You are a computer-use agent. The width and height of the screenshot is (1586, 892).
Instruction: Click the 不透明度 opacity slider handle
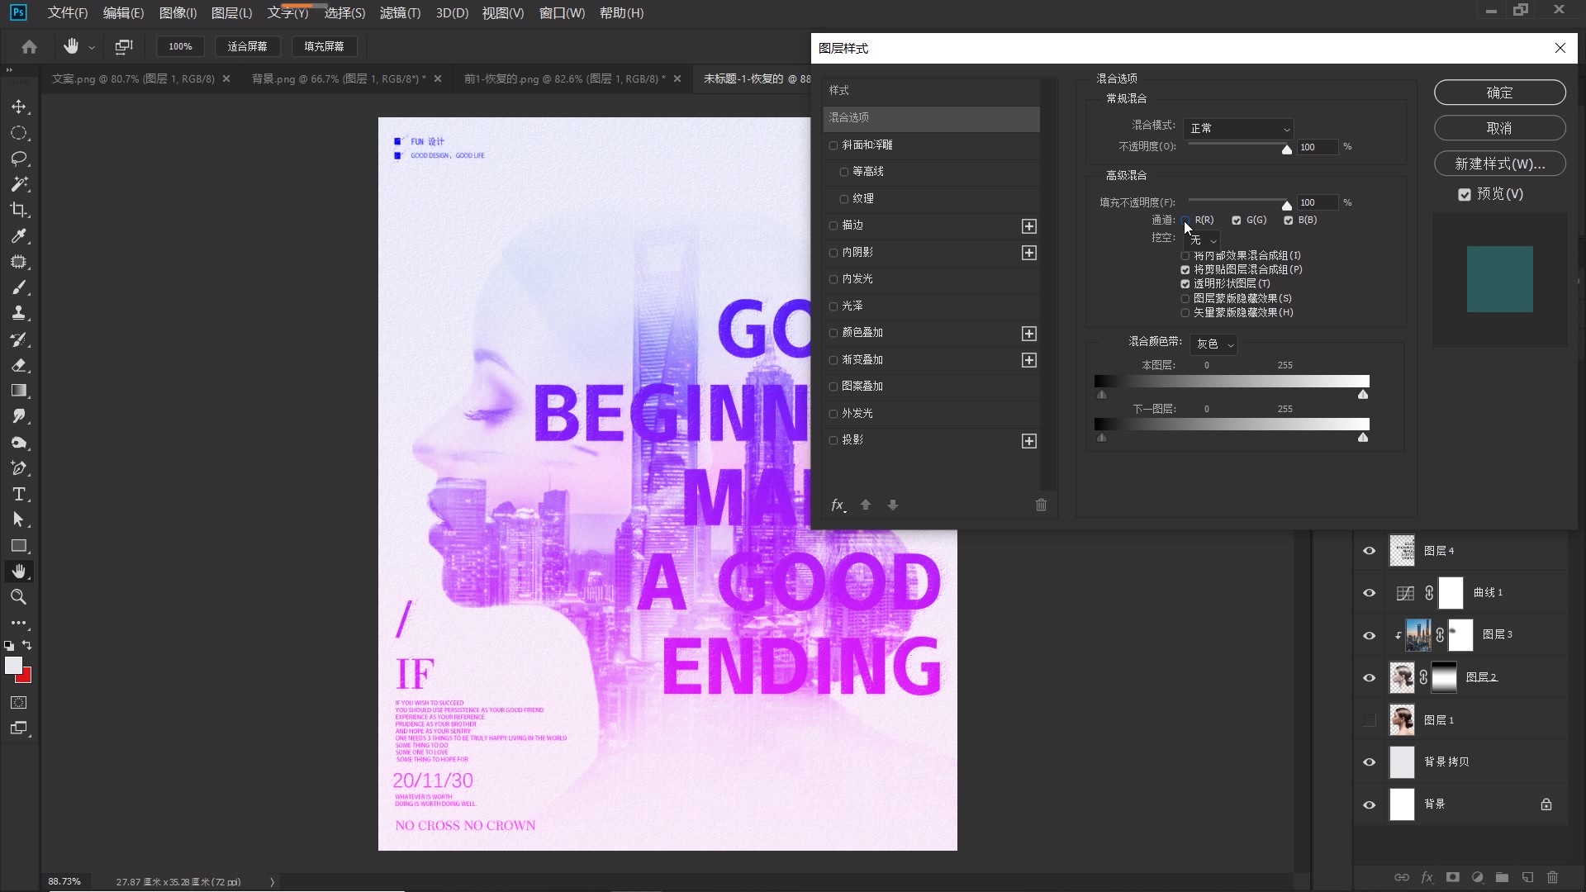coord(1286,149)
